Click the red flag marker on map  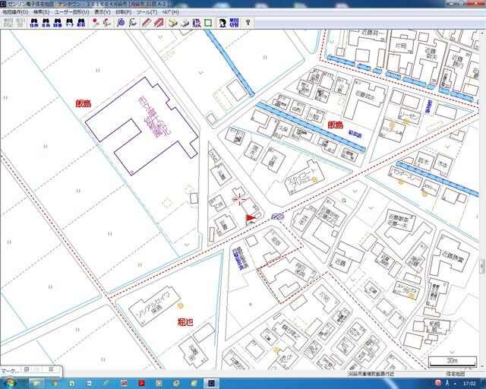click(x=250, y=219)
